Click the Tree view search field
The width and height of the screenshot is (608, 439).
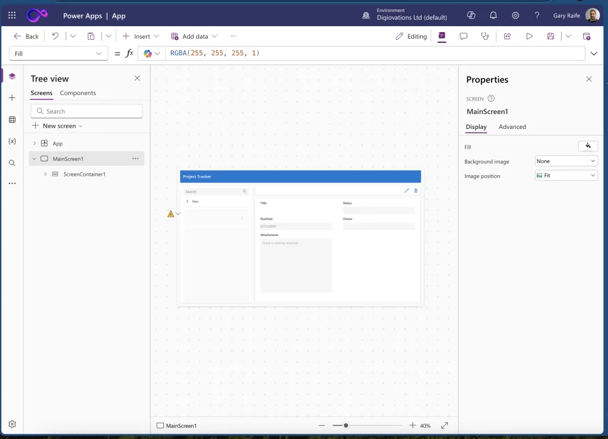click(x=87, y=111)
